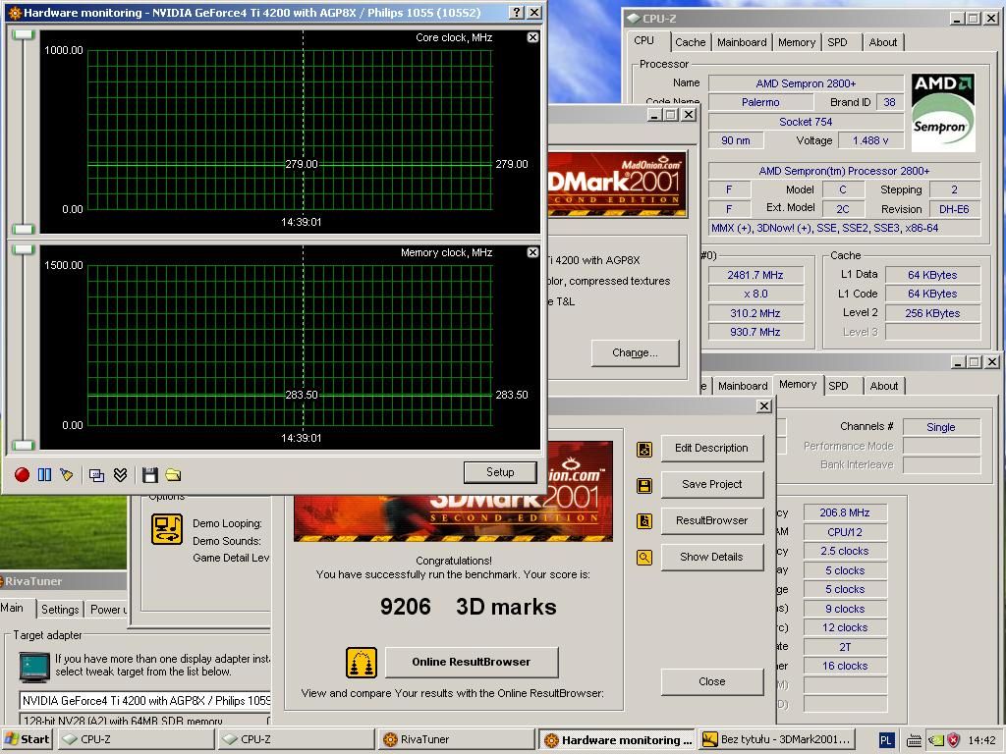Open the ResultBrowser button
Image resolution: width=1006 pixels, height=754 pixels.
point(711,520)
